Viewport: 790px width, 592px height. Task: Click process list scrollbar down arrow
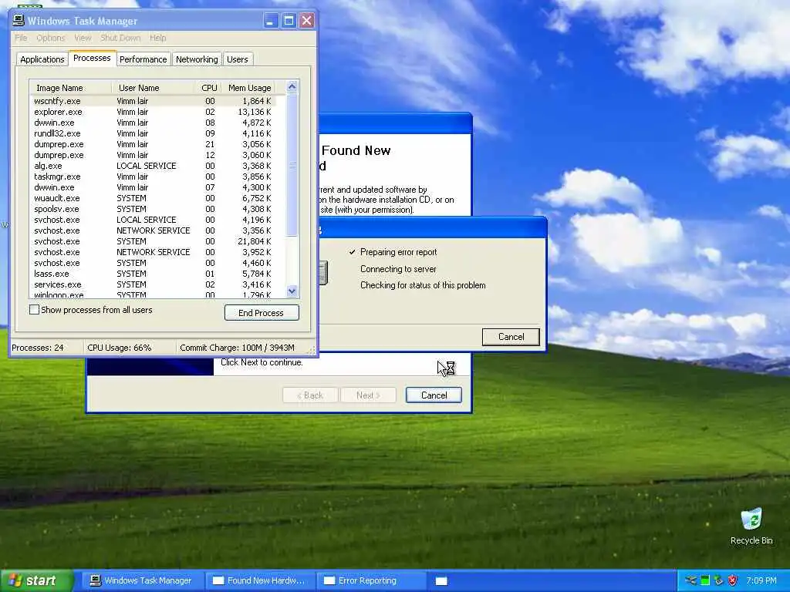pos(292,291)
